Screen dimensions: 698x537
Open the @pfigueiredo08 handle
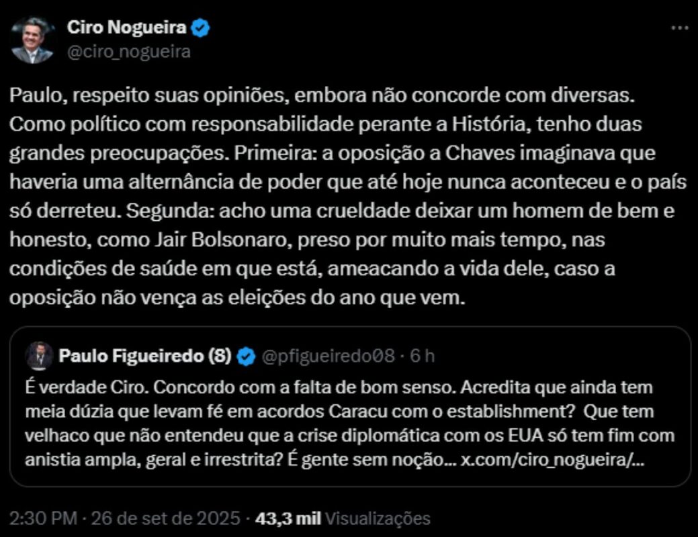[x=327, y=356]
